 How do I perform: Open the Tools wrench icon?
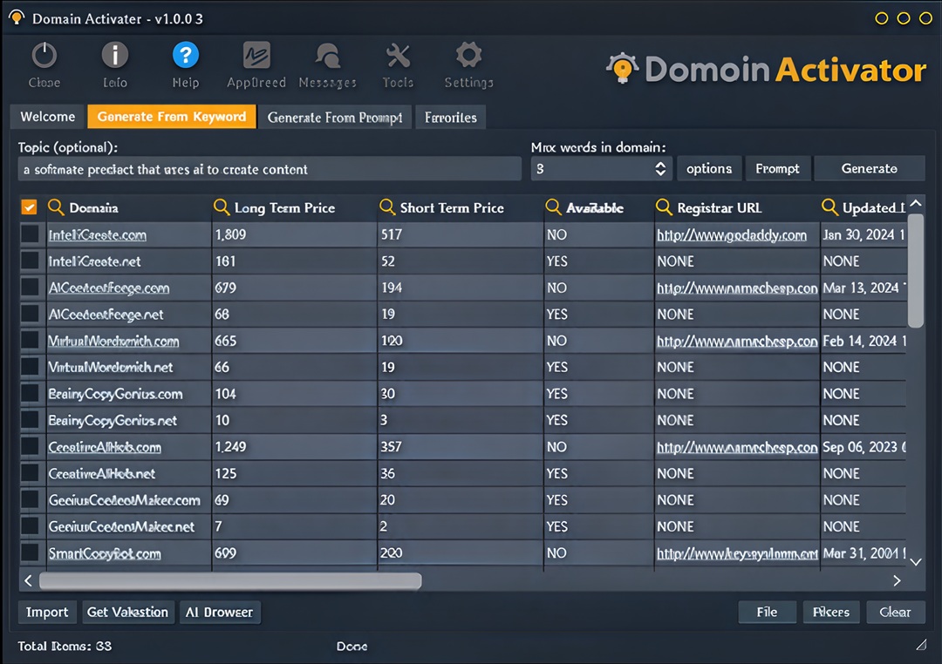[x=398, y=56]
